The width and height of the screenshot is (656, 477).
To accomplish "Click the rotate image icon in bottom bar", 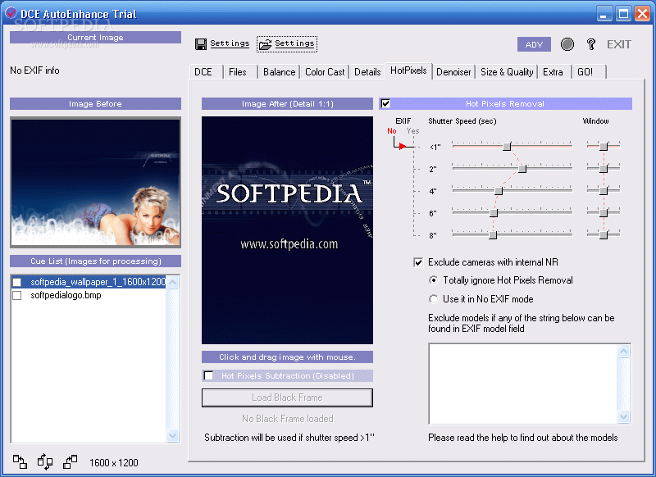I will (x=45, y=462).
